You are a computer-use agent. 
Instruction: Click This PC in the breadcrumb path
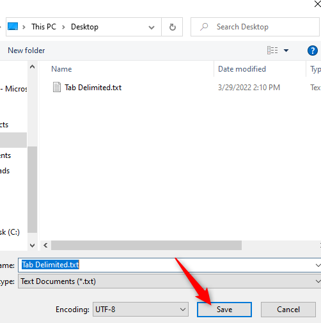coord(43,27)
